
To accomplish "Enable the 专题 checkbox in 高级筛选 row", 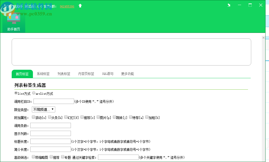I will 63,156.
